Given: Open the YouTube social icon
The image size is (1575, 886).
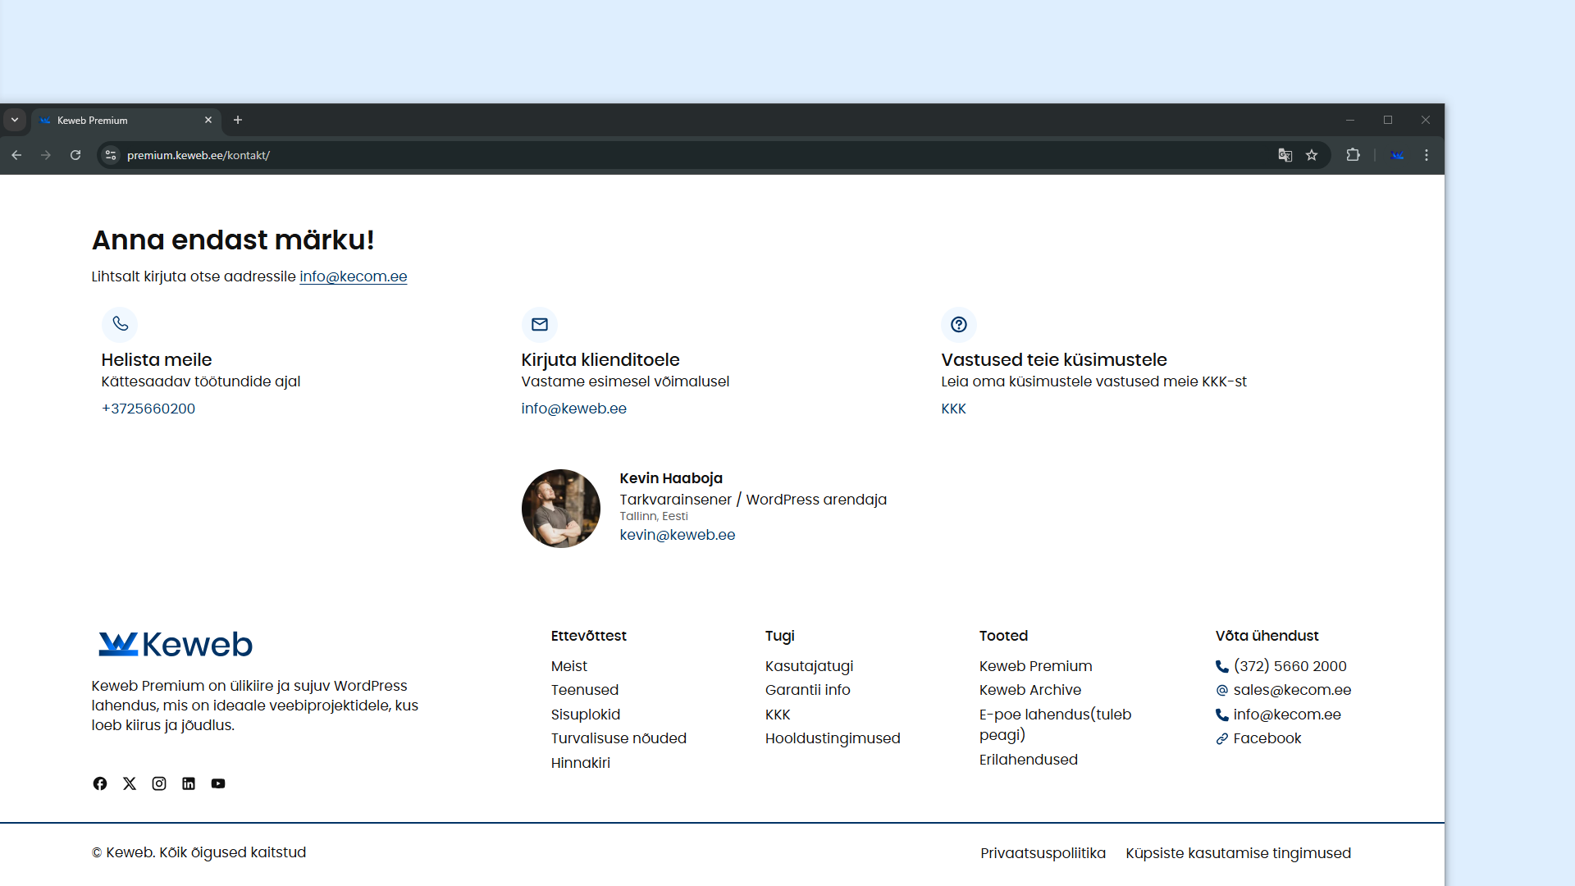Looking at the screenshot, I should [x=218, y=783].
